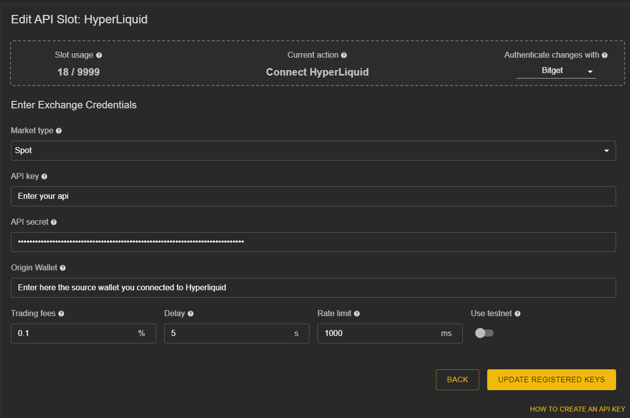Focus the API key input field
The image size is (630, 418).
coord(314,196)
